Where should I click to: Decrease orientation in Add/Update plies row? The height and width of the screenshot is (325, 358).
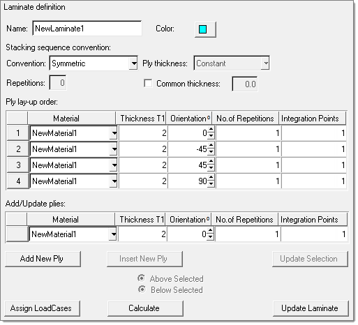click(210, 237)
